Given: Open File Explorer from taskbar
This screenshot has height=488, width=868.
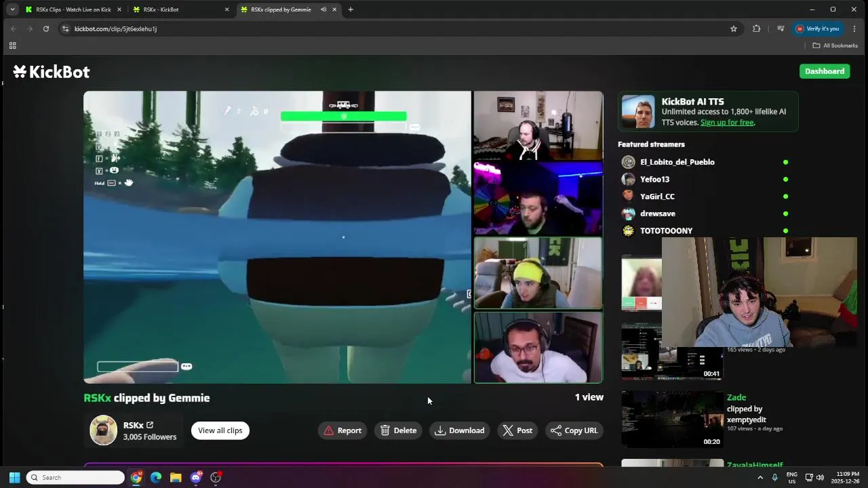Looking at the screenshot, I should (176, 477).
